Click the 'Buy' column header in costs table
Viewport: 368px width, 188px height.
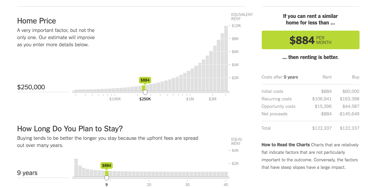pyautogui.click(x=356, y=77)
